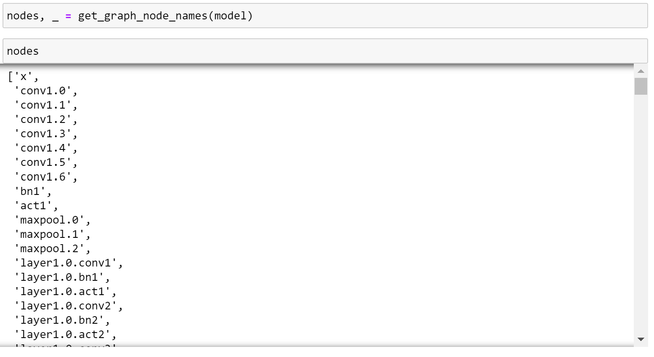654x357 pixels.
Task: Click the 'conv1.0' output line
Action: (46, 91)
